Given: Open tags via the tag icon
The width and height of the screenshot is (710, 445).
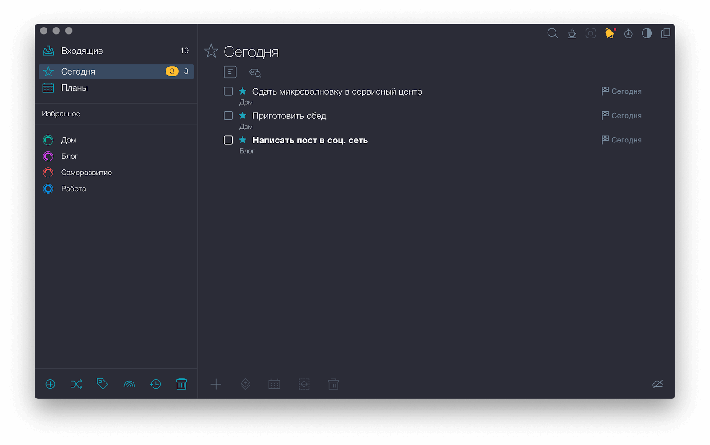Looking at the screenshot, I should (102, 384).
